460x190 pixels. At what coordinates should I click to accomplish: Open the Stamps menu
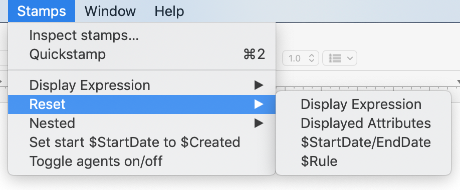click(42, 11)
